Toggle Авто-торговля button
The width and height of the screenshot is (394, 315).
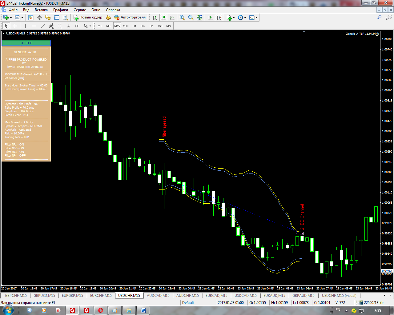coord(130,18)
